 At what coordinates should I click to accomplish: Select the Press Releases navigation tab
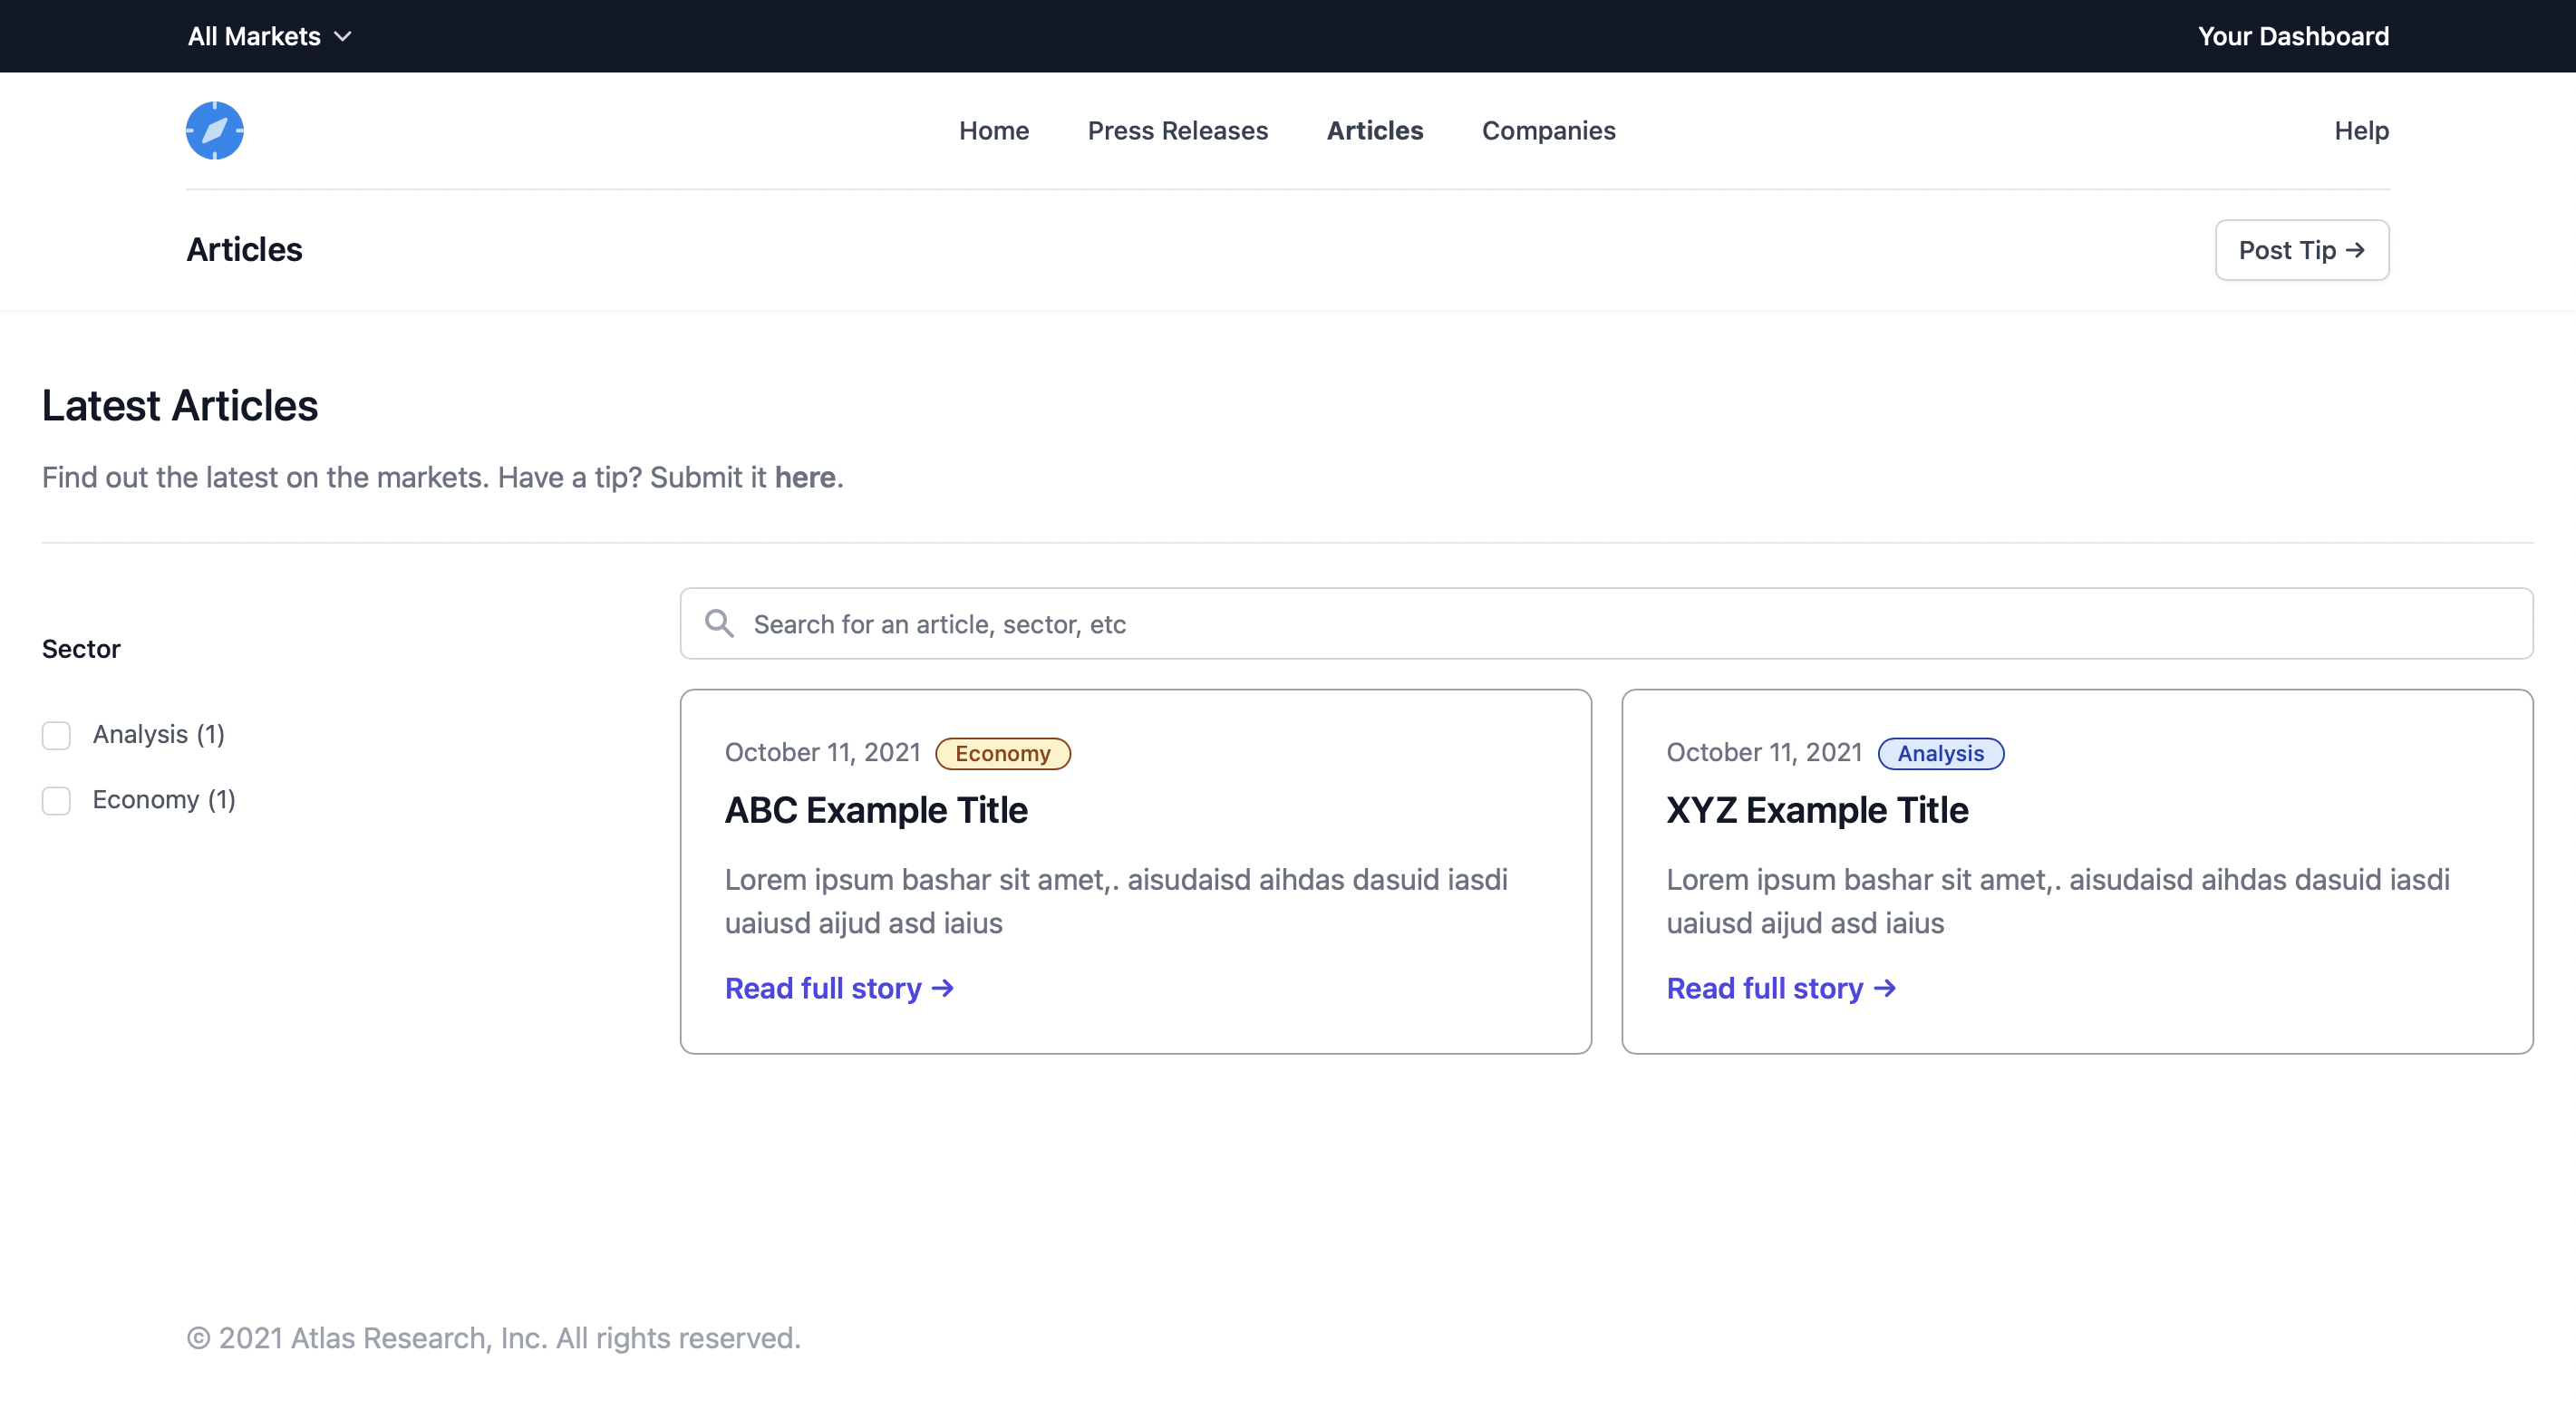pyautogui.click(x=1178, y=130)
